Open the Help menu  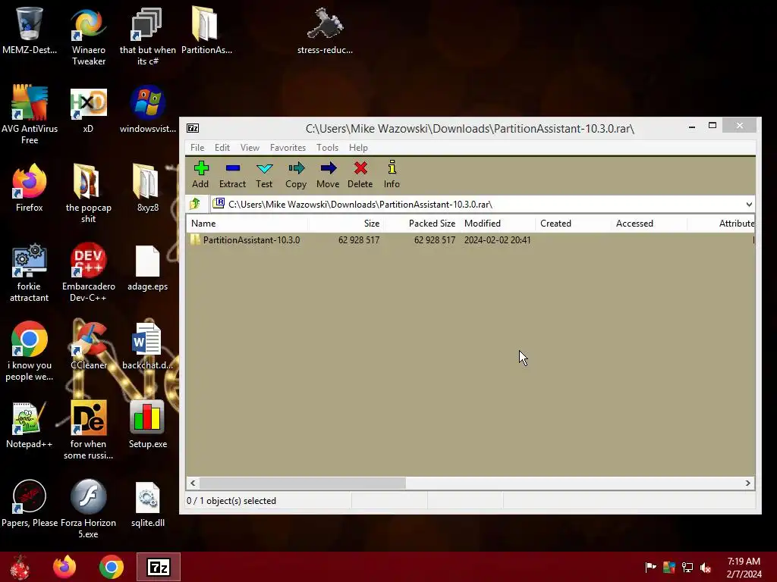tap(358, 148)
